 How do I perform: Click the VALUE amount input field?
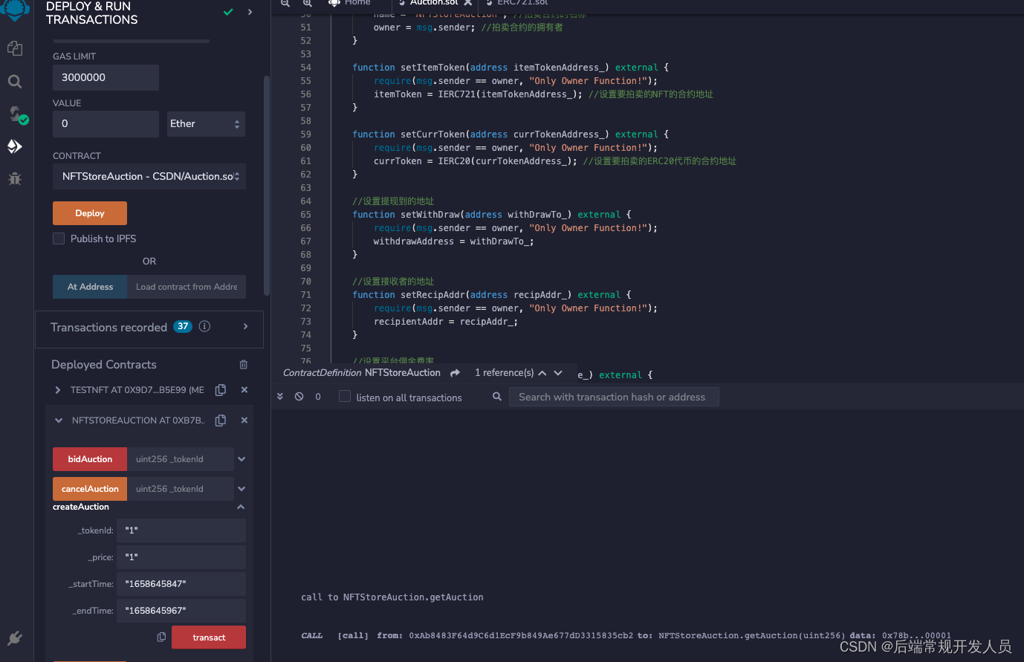(106, 123)
